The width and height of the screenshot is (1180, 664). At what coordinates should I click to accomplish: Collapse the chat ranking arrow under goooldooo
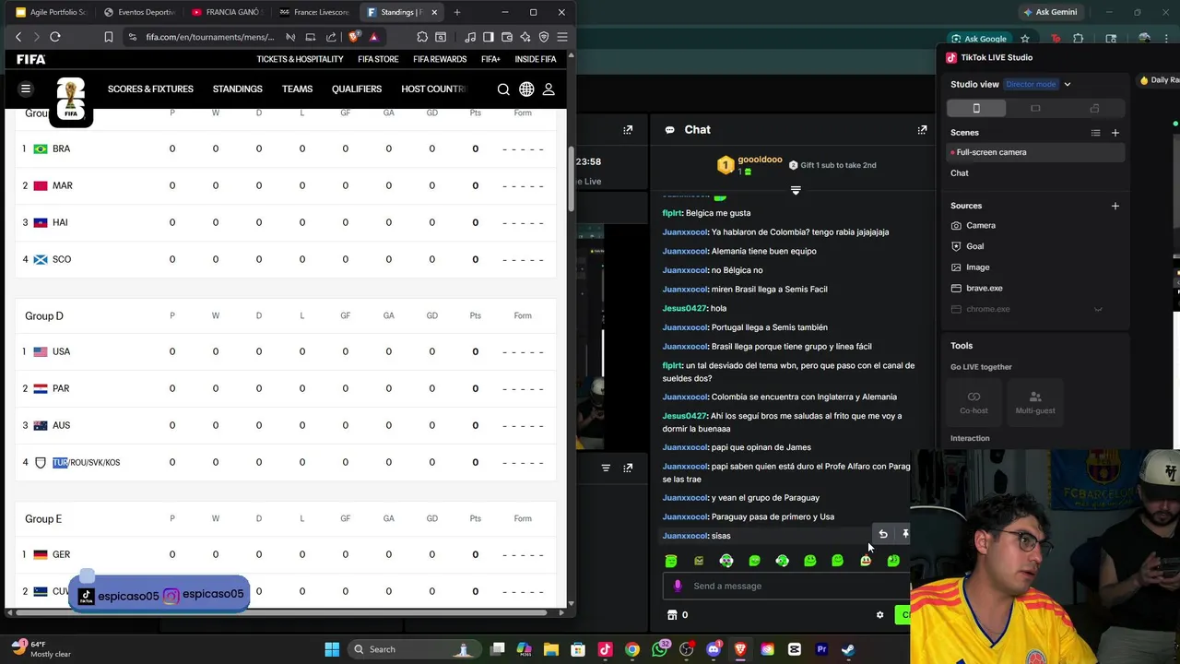(796, 191)
